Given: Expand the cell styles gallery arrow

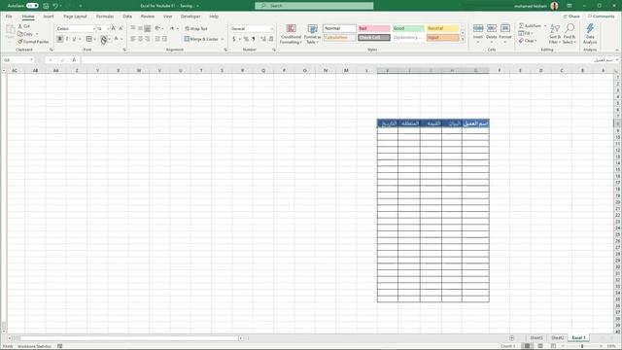Looking at the screenshot, I should 463,40.
